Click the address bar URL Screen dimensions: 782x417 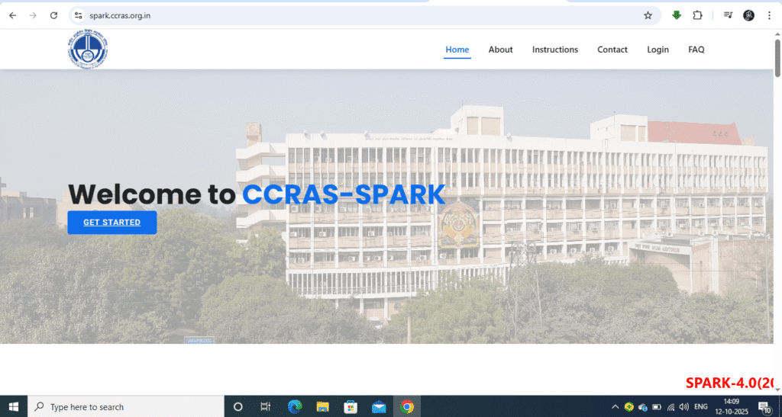tap(120, 15)
